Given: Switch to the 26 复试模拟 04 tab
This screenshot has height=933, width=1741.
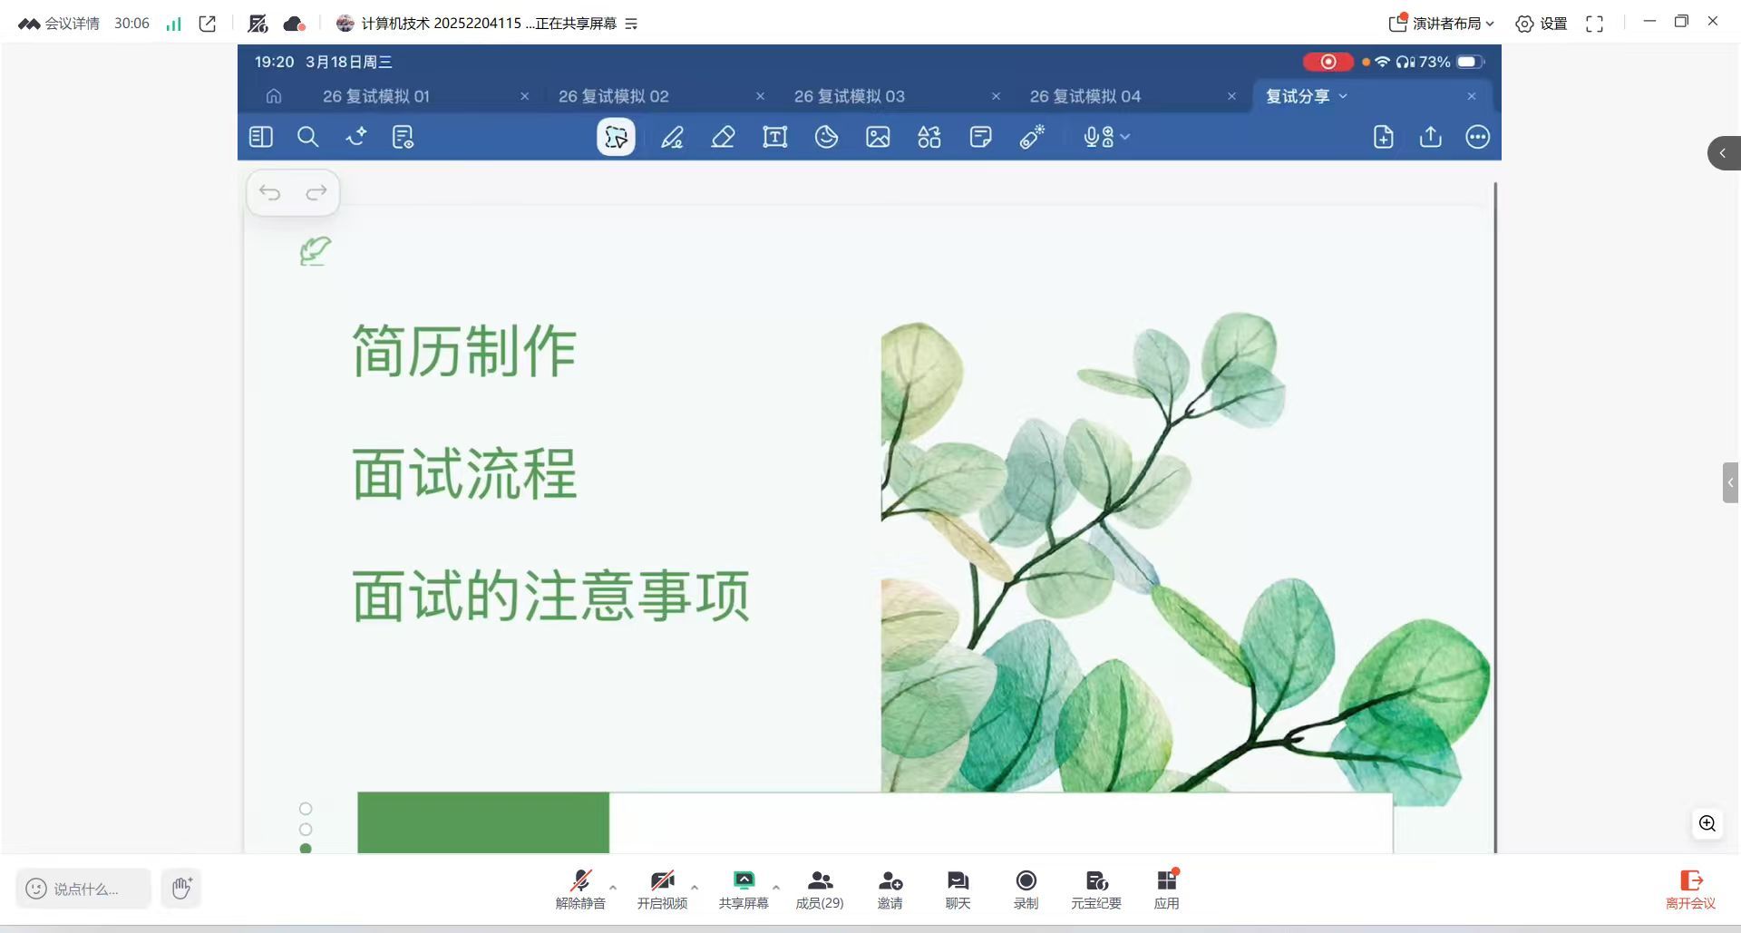Looking at the screenshot, I should 1084,96.
